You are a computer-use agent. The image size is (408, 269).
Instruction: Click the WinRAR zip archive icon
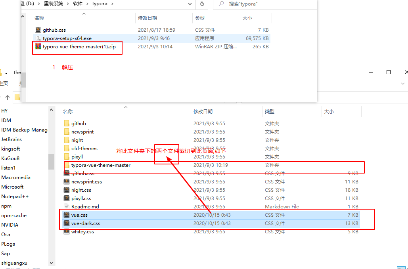click(x=38, y=46)
